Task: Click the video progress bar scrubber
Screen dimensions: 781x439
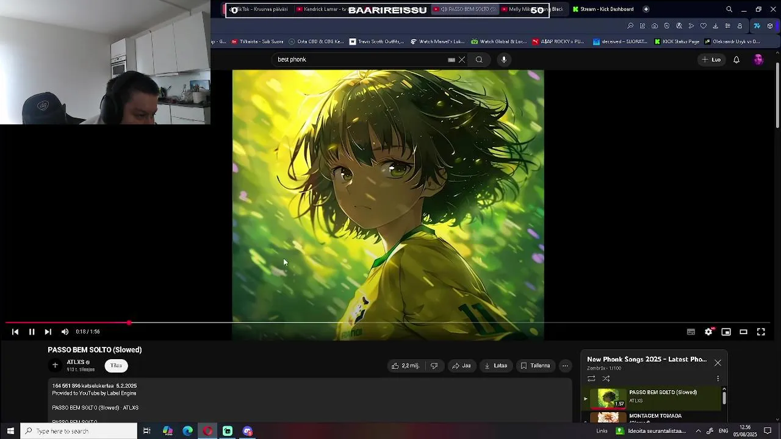Action: [129, 323]
